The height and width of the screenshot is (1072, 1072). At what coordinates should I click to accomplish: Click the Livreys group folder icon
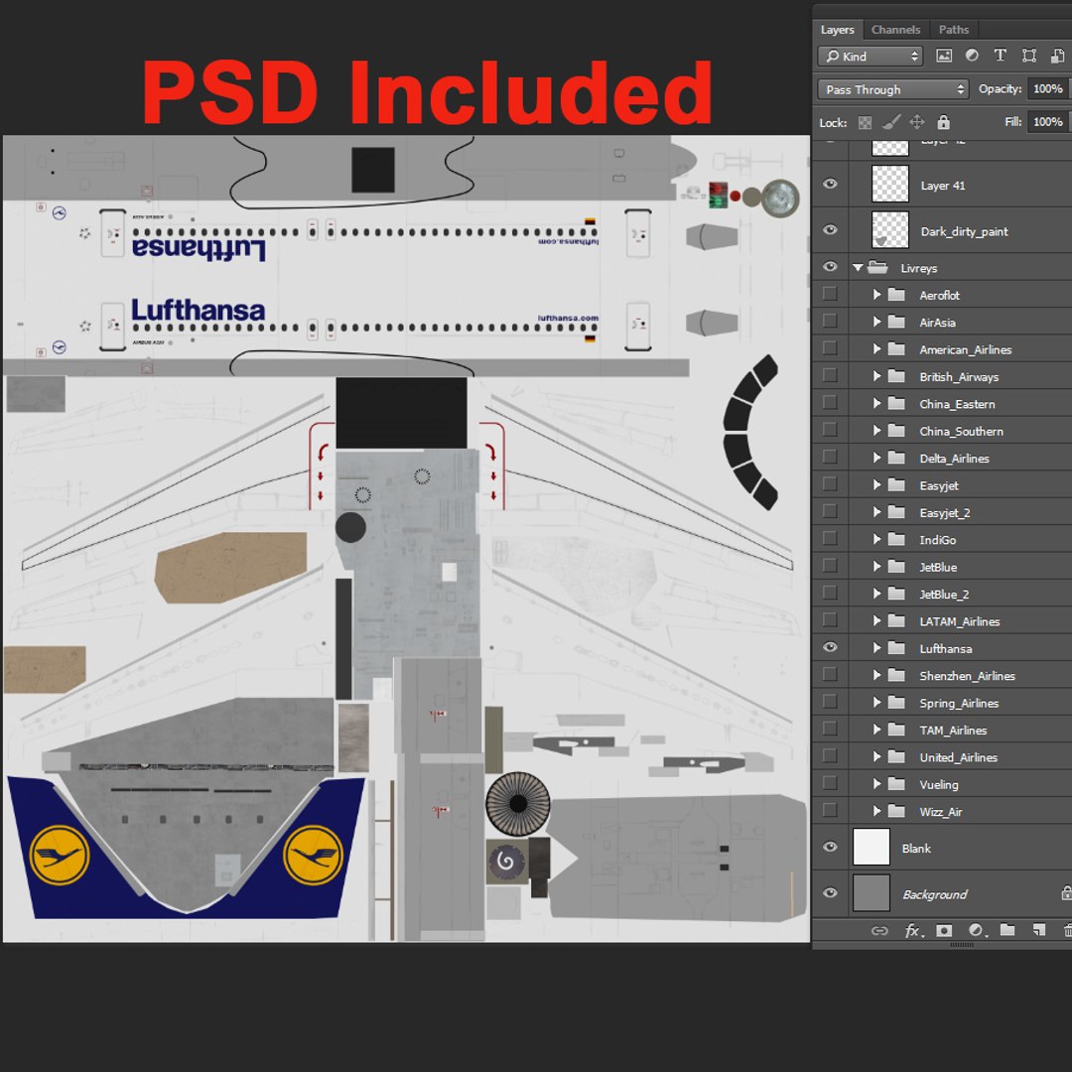877,267
